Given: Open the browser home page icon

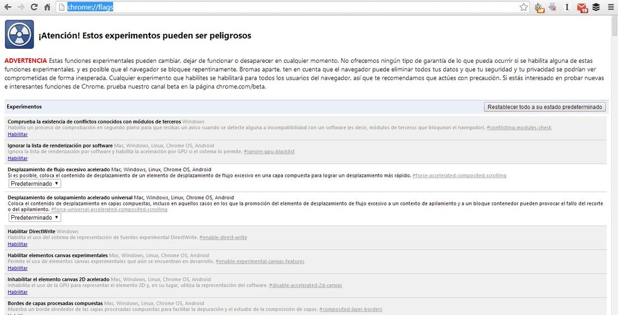Looking at the screenshot, I should (x=47, y=7).
